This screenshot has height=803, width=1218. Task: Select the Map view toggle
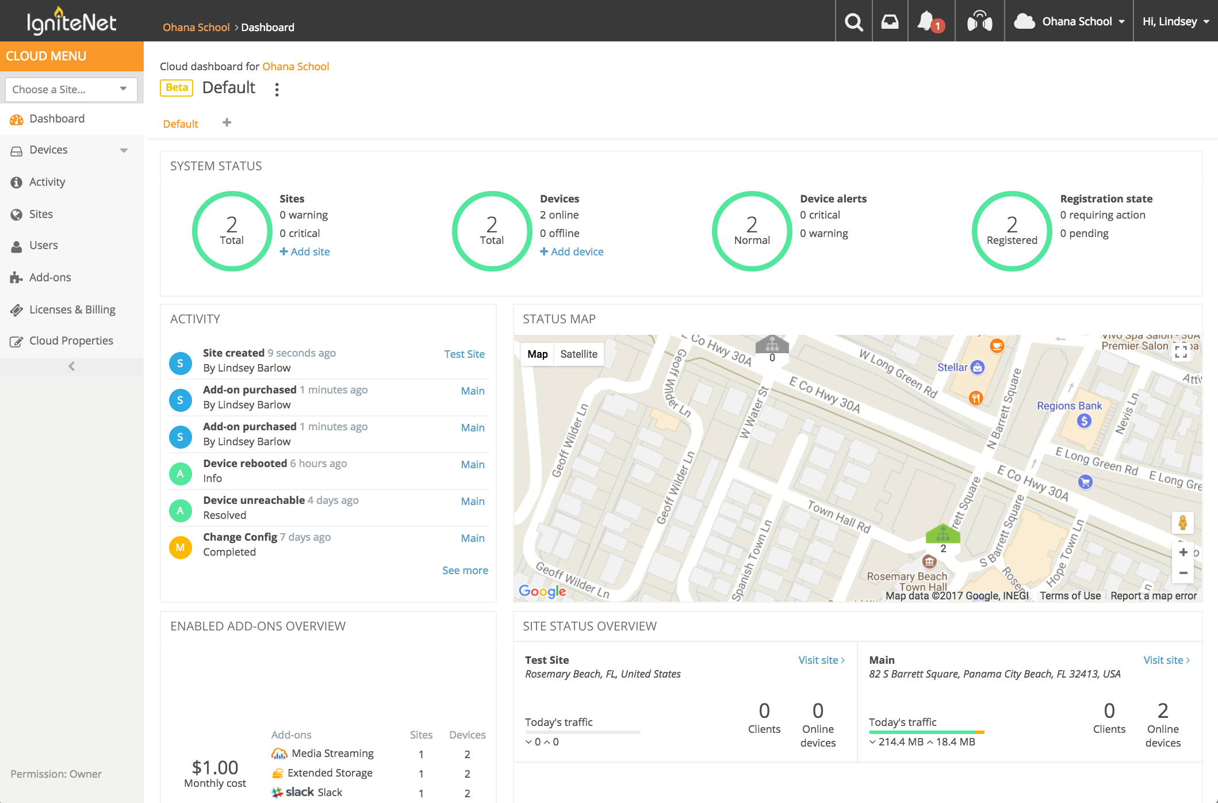(537, 354)
